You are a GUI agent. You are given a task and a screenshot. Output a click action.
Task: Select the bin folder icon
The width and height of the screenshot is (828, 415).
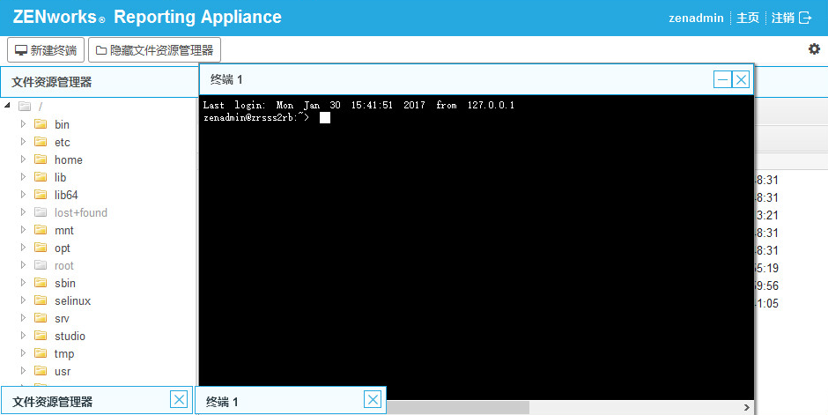pyautogui.click(x=41, y=124)
